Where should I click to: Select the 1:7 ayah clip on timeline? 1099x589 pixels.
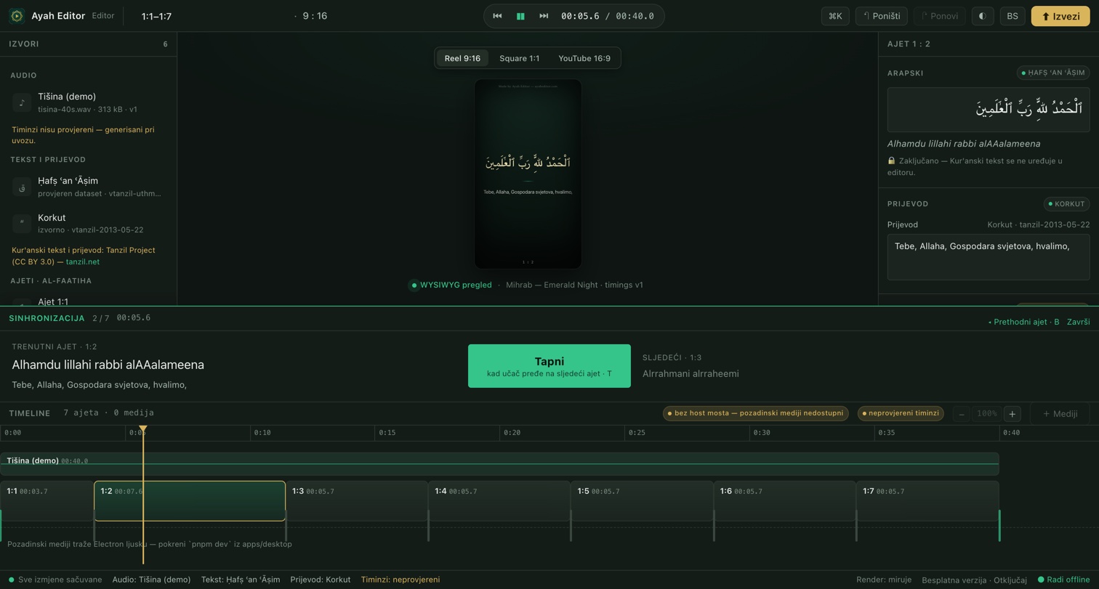[x=927, y=501]
